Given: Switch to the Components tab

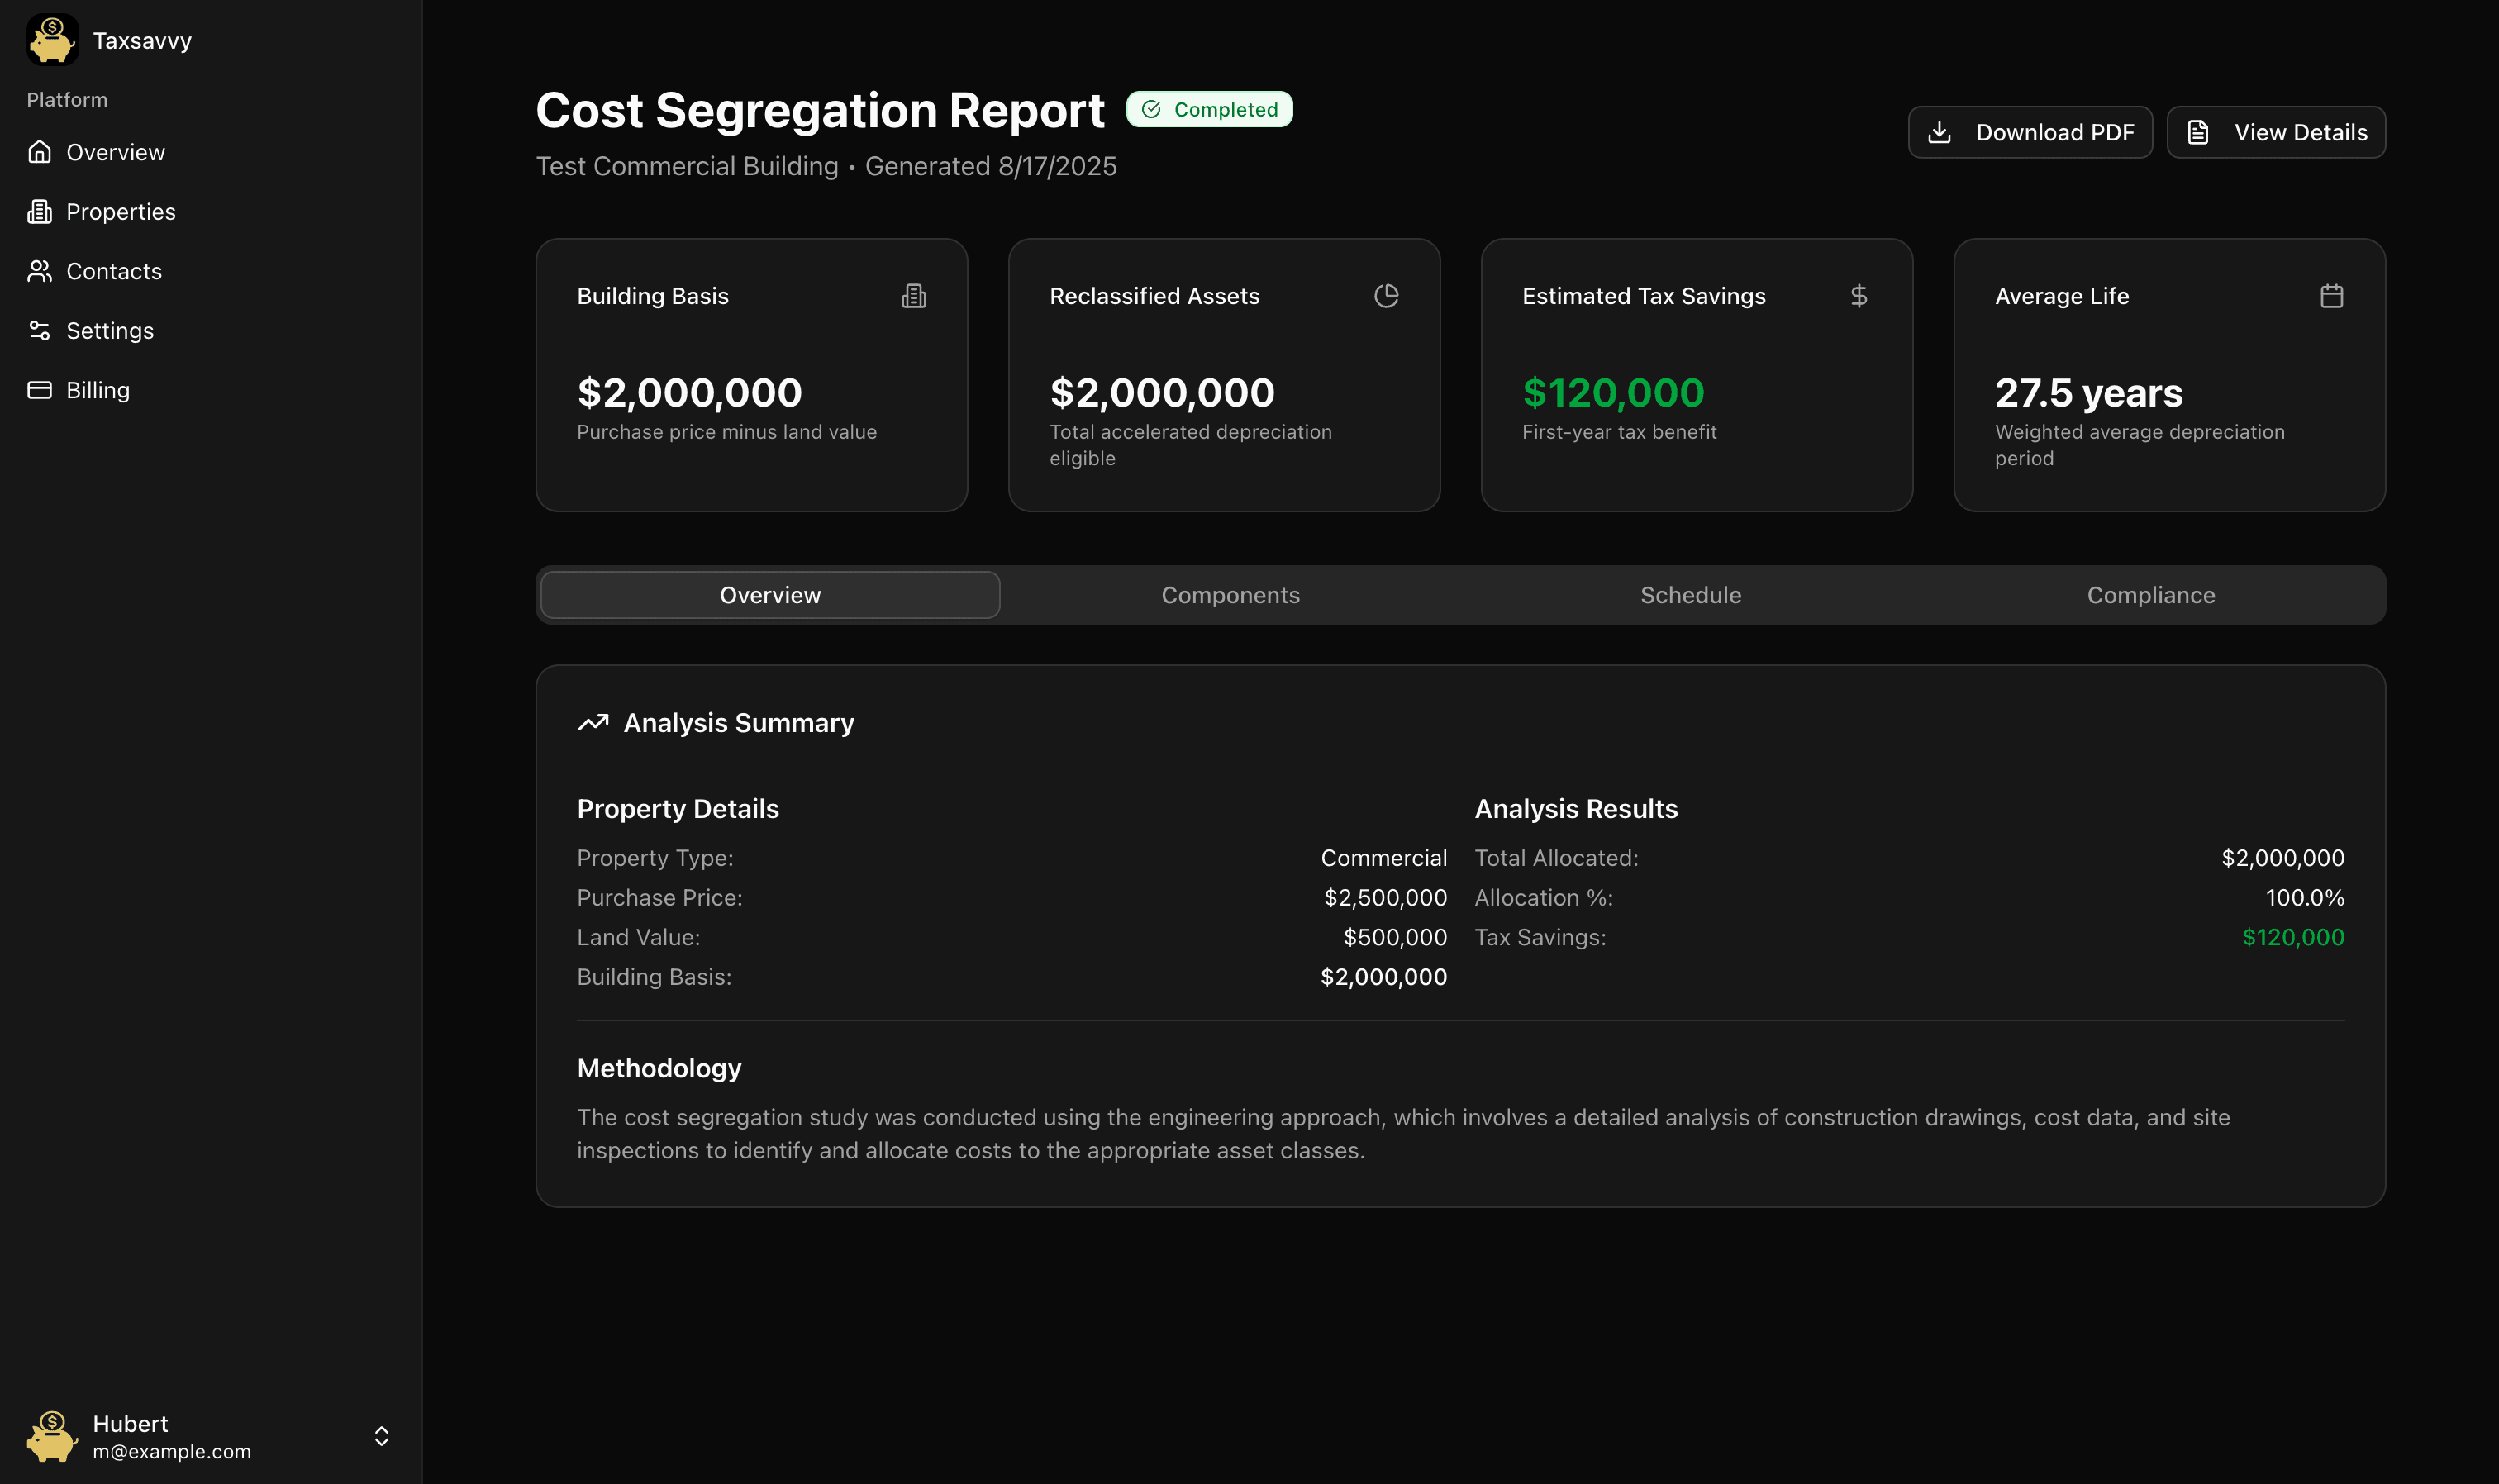Looking at the screenshot, I should point(1230,594).
